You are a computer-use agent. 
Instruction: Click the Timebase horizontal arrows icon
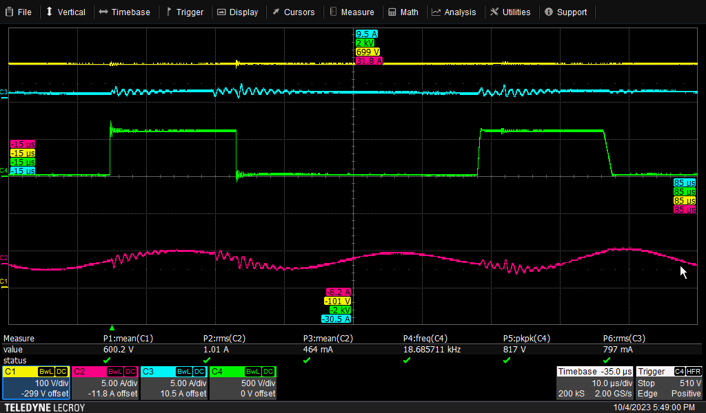coord(103,12)
